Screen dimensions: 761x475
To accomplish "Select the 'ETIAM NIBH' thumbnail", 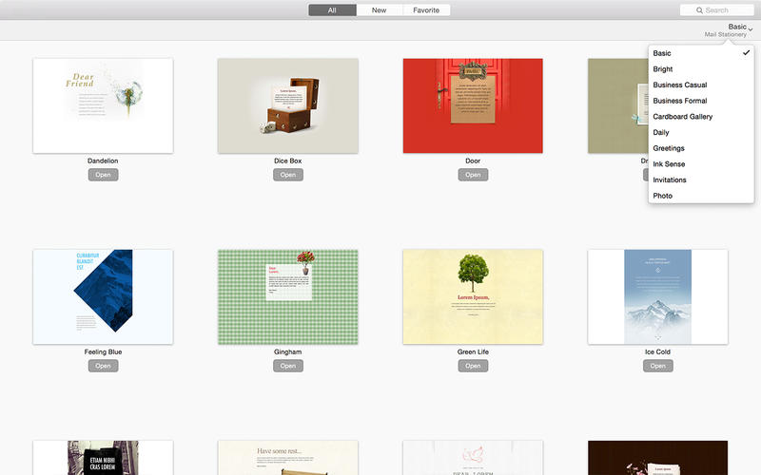I will click(x=103, y=458).
